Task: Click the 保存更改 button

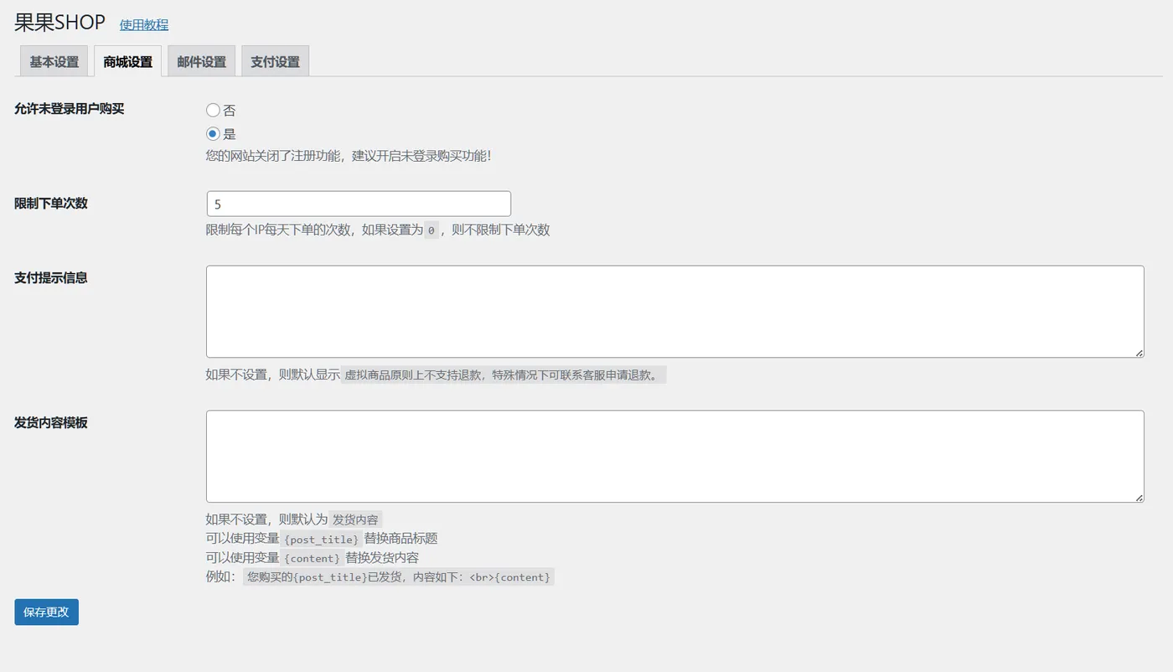Action: 46,612
